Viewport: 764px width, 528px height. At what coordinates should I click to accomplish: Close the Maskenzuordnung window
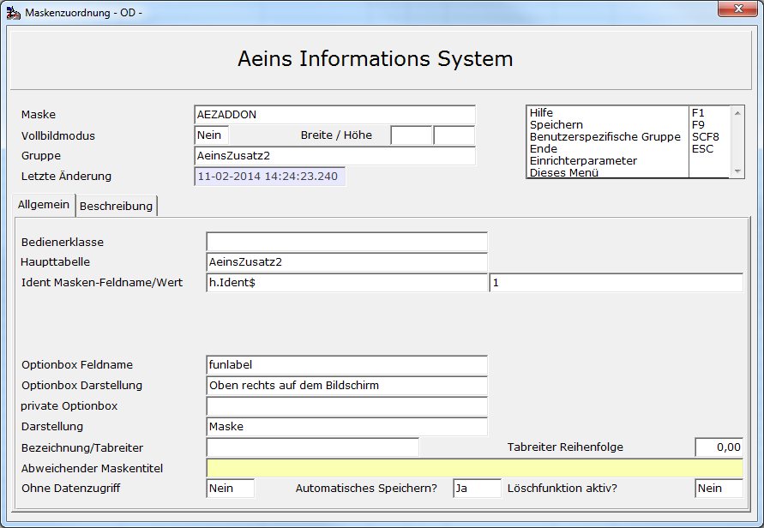tap(737, 9)
